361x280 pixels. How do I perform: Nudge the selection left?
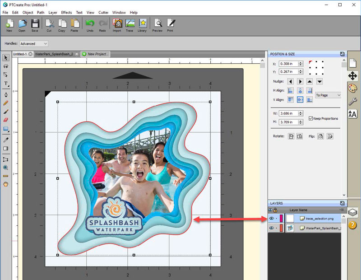click(291, 81)
